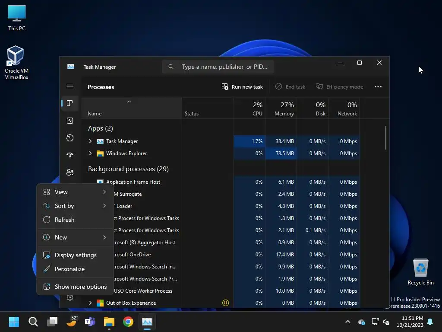Select the Recycle Bin desktop icon

420,272
